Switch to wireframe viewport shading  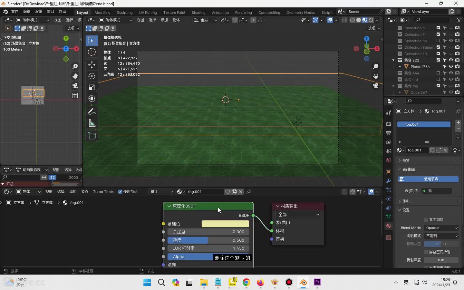pyautogui.click(x=353, y=20)
